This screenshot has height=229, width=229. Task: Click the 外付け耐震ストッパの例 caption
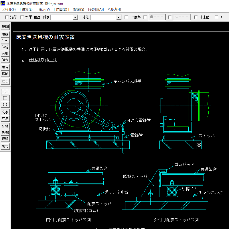[176, 220]
